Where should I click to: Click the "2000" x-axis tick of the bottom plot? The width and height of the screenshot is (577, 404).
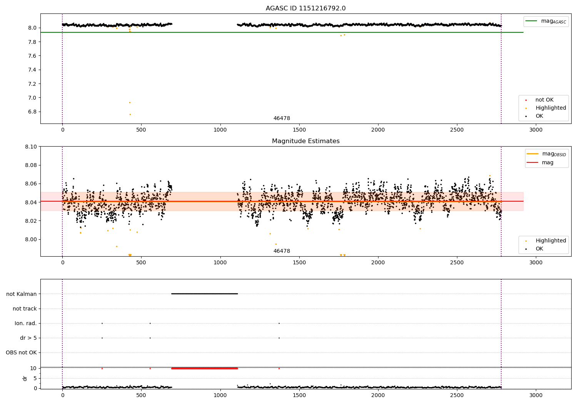coord(378,396)
